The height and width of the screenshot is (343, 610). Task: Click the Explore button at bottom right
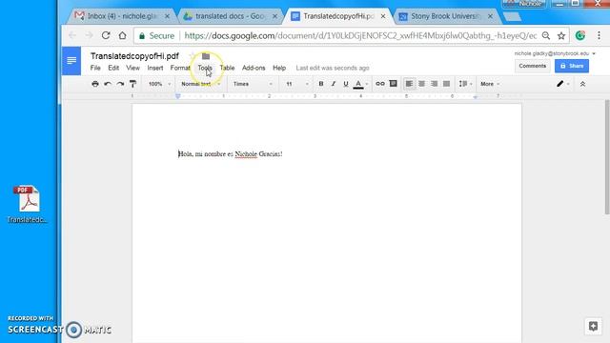coord(593,326)
